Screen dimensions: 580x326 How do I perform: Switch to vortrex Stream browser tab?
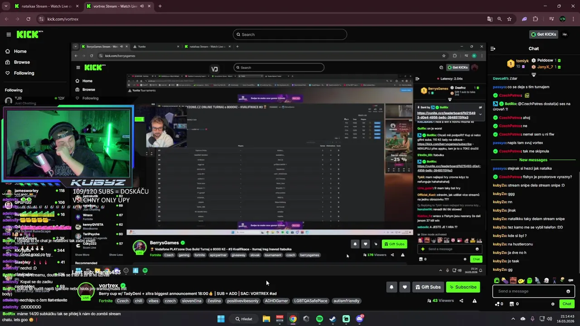click(118, 6)
